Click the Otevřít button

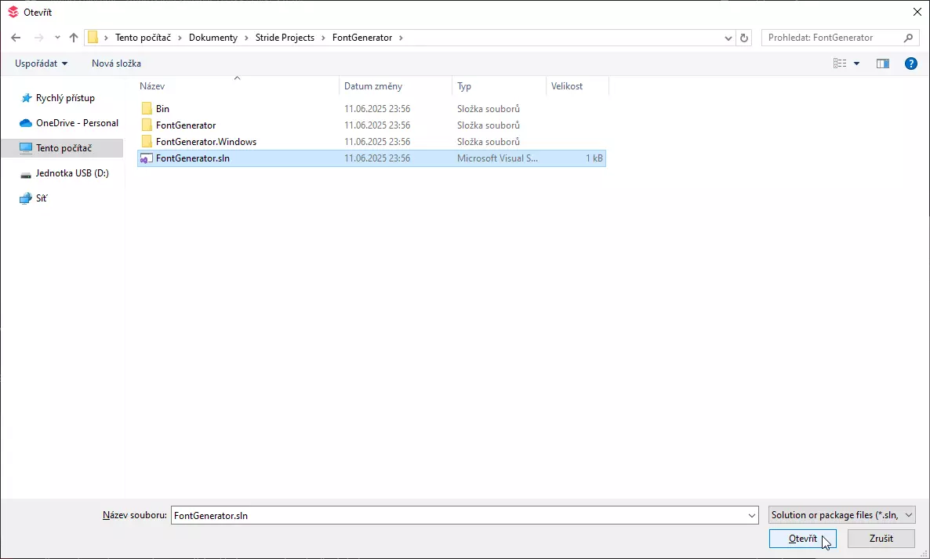(x=802, y=539)
